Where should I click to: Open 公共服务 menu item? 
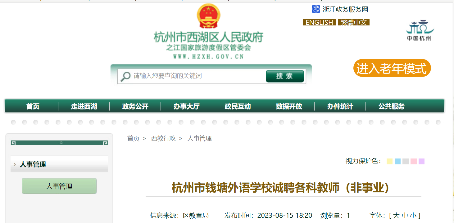pos(391,106)
